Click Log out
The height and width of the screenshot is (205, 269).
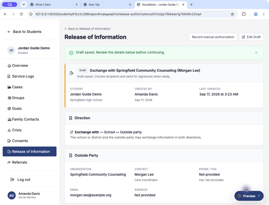pos(20,179)
